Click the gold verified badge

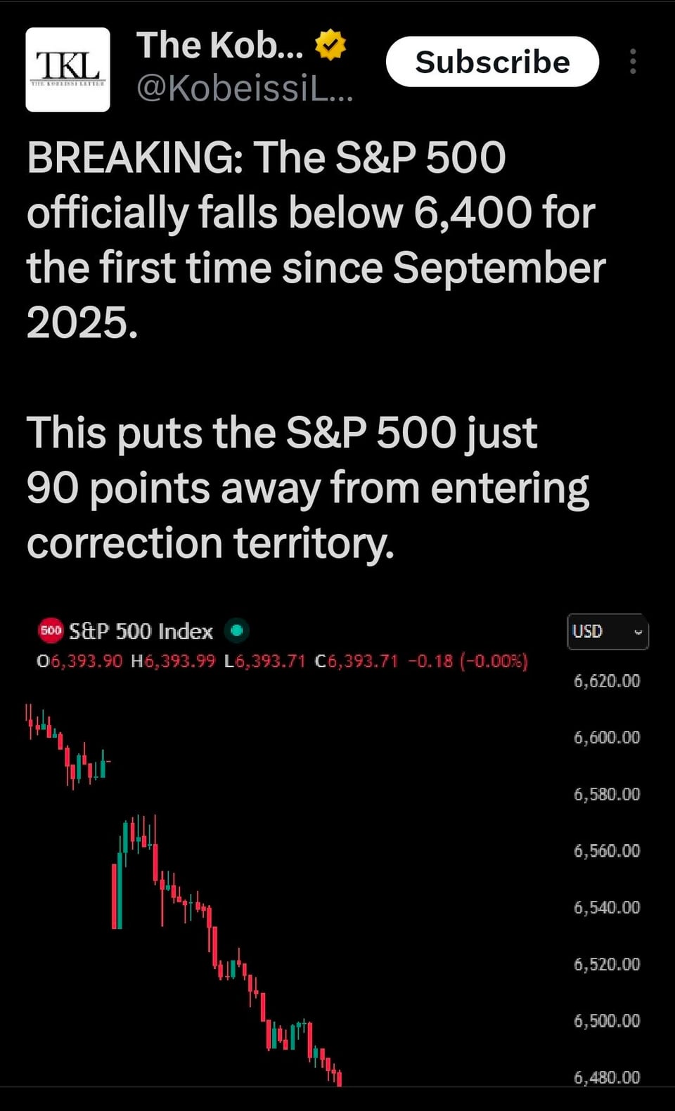[330, 45]
